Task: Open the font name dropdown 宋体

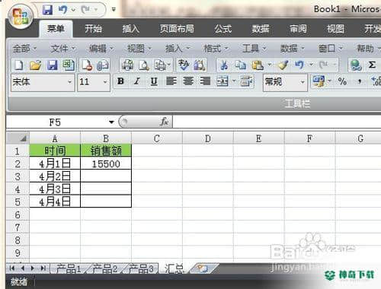Action: pyautogui.click(x=69, y=82)
